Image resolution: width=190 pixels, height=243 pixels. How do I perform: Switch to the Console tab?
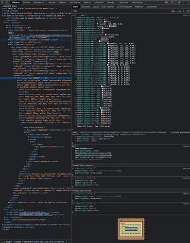tap(27, 2)
